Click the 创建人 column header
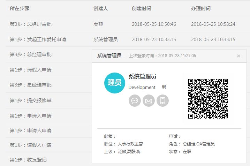 101,8
